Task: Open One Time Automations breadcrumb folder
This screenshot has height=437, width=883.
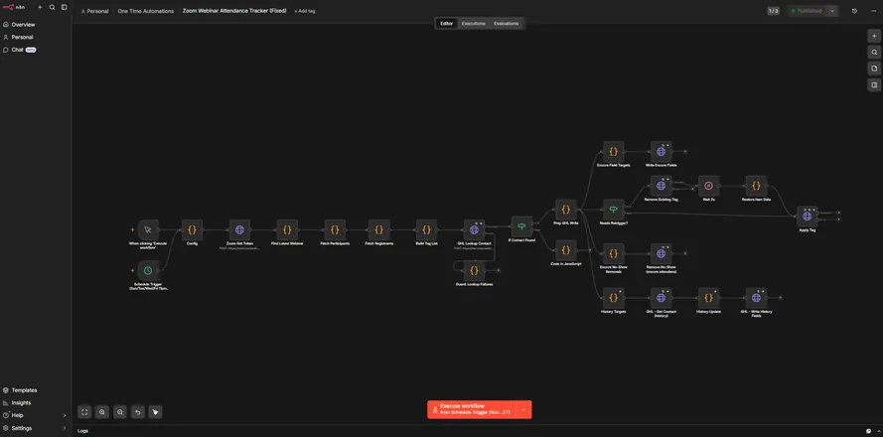Action: [x=145, y=11]
